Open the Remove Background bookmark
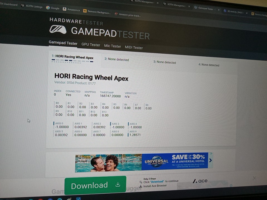 tap(97, 12)
